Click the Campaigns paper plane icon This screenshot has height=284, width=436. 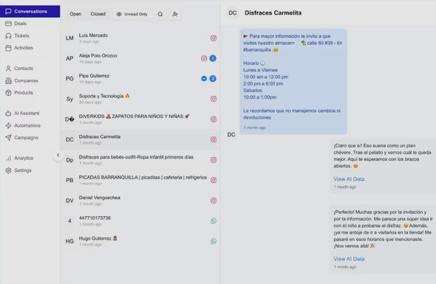point(8,138)
